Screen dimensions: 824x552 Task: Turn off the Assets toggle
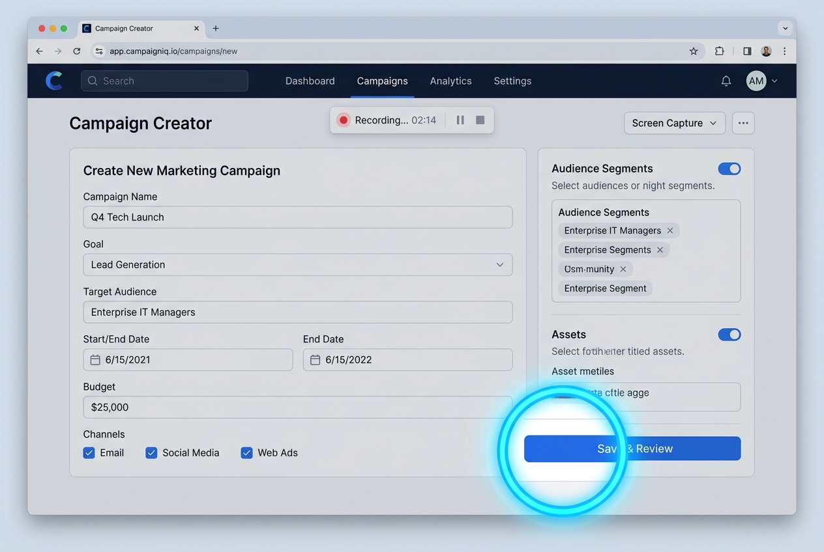coord(729,335)
